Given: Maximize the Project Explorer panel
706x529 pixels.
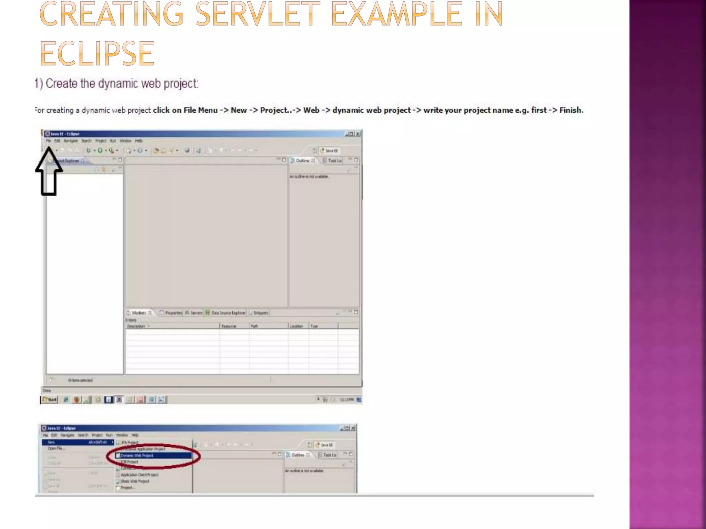Looking at the screenshot, I should coord(120,160).
